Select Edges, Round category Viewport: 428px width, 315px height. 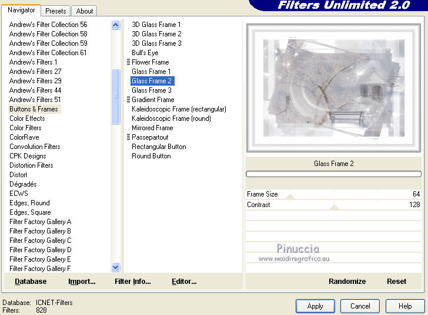pyautogui.click(x=30, y=203)
